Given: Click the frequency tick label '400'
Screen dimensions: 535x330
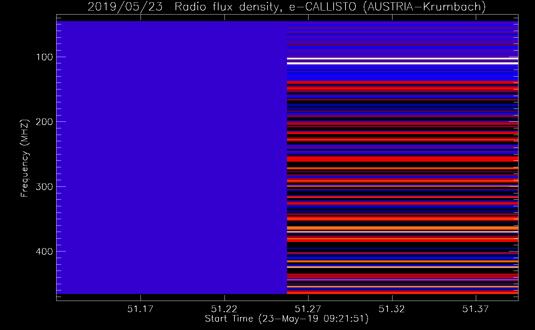Looking at the screenshot, I should pyautogui.click(x=45, y=251).
